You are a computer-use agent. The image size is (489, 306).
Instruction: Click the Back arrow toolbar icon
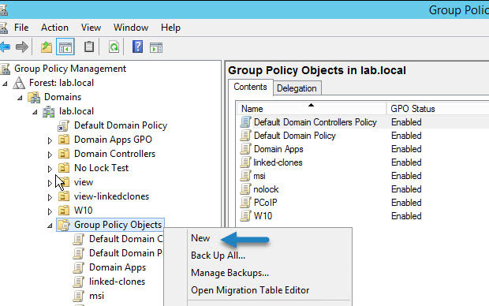(5, 47)
